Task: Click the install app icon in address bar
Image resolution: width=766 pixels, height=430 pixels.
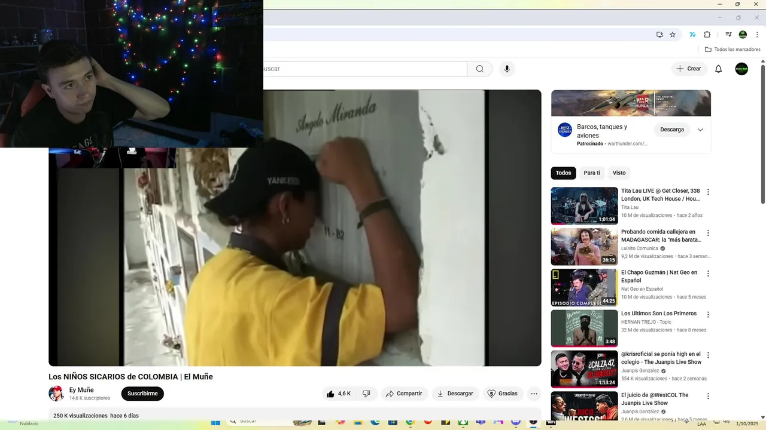Action: point(659,35)
